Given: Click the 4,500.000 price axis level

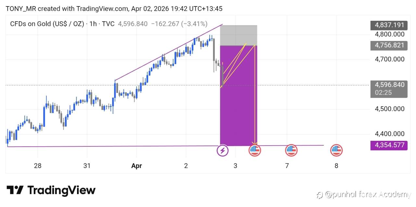Looking at the screenshot, I should (x=389, y=109).
